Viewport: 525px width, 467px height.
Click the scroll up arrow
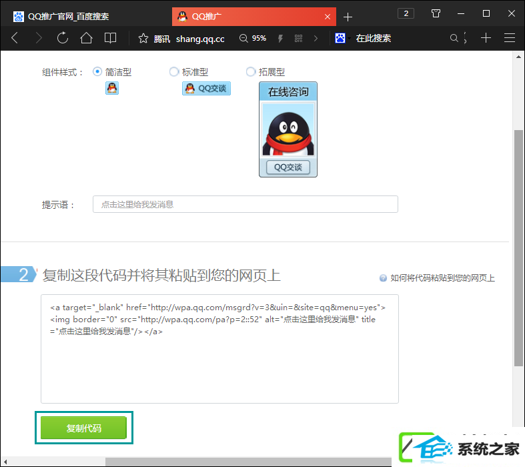click(518, 57)
